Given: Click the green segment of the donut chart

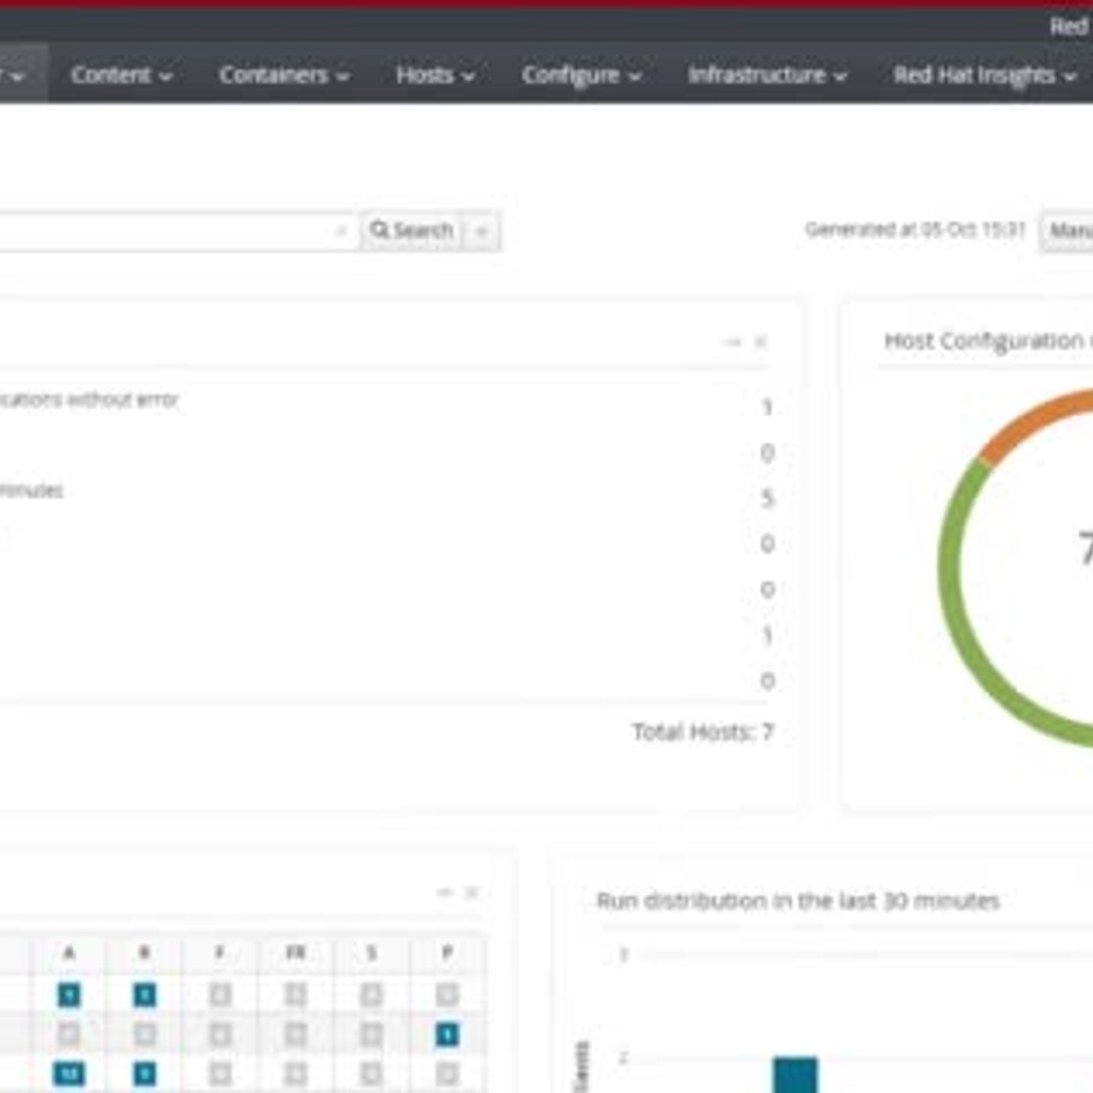Looking at the screenshot, I should pos(956,593).
